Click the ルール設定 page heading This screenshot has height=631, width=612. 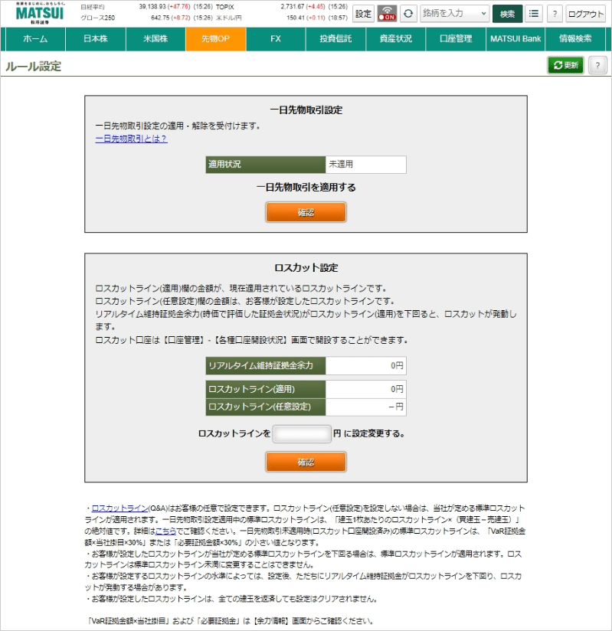pyautogui.click(x=33, y=66)
